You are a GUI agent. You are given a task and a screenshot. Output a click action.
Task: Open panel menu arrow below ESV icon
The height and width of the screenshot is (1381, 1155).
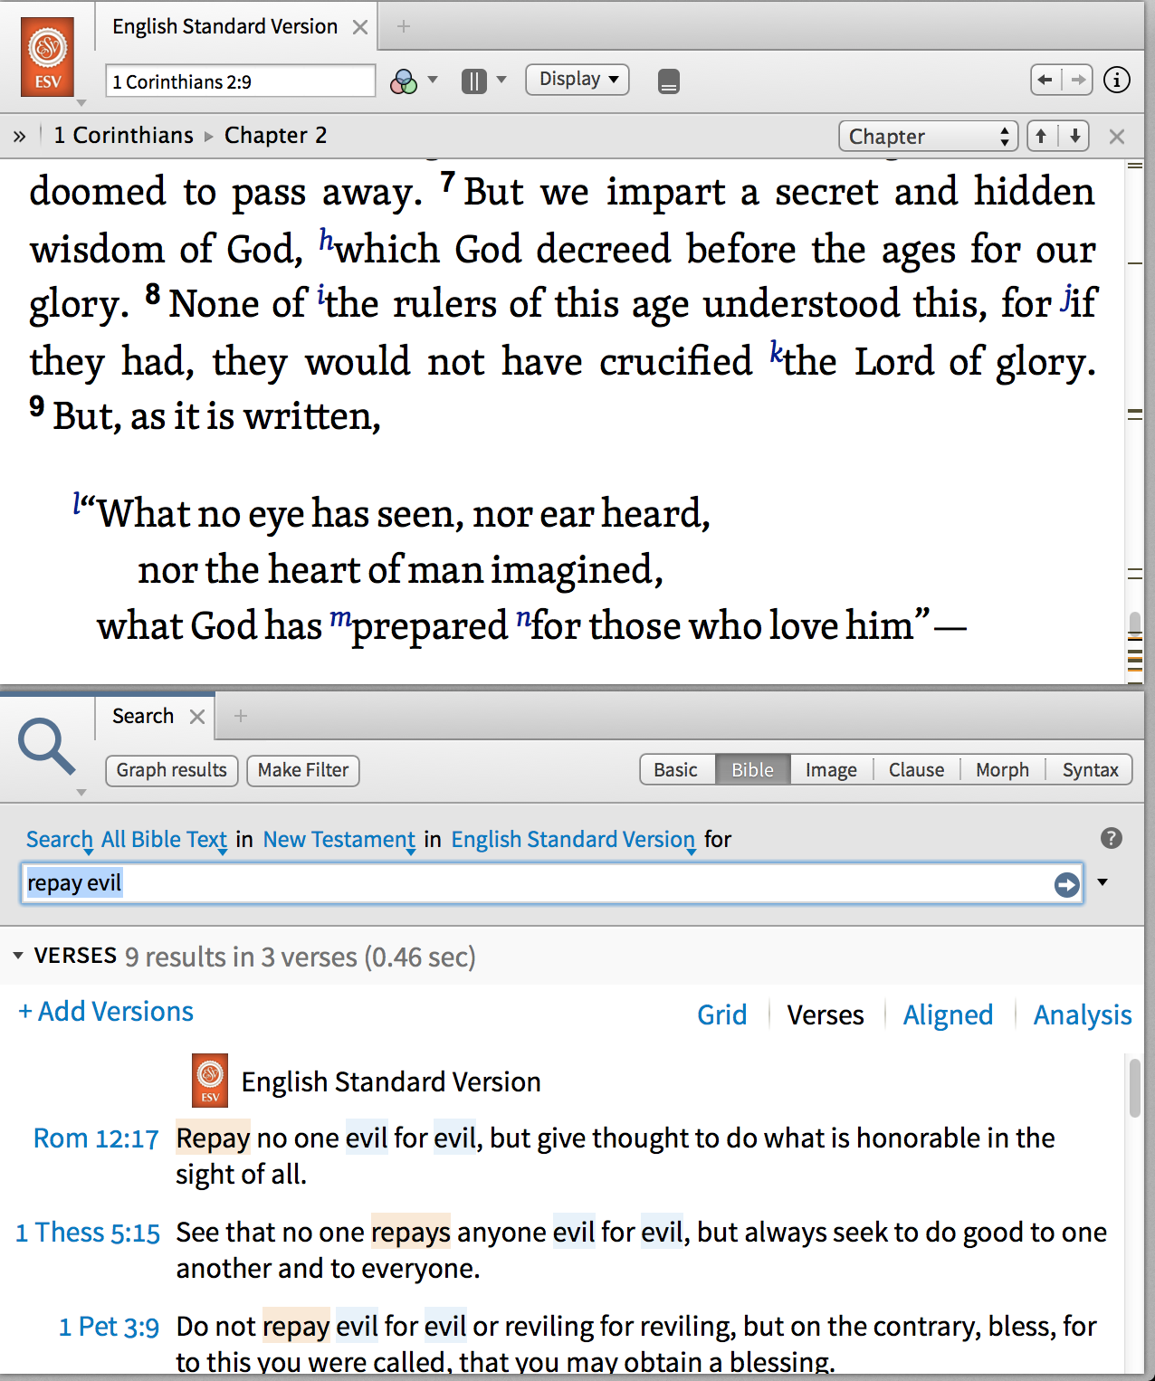[x=81, y=103]
